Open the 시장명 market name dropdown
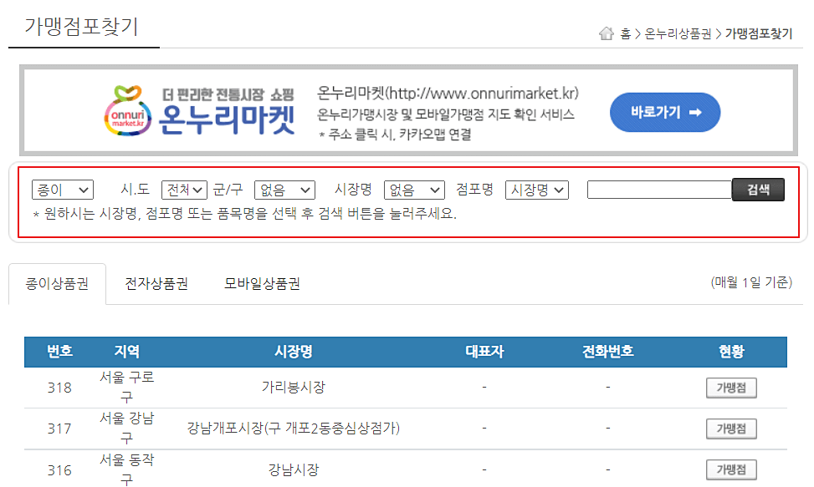This screenshot has height=487, width=814. tap(413, 190)
